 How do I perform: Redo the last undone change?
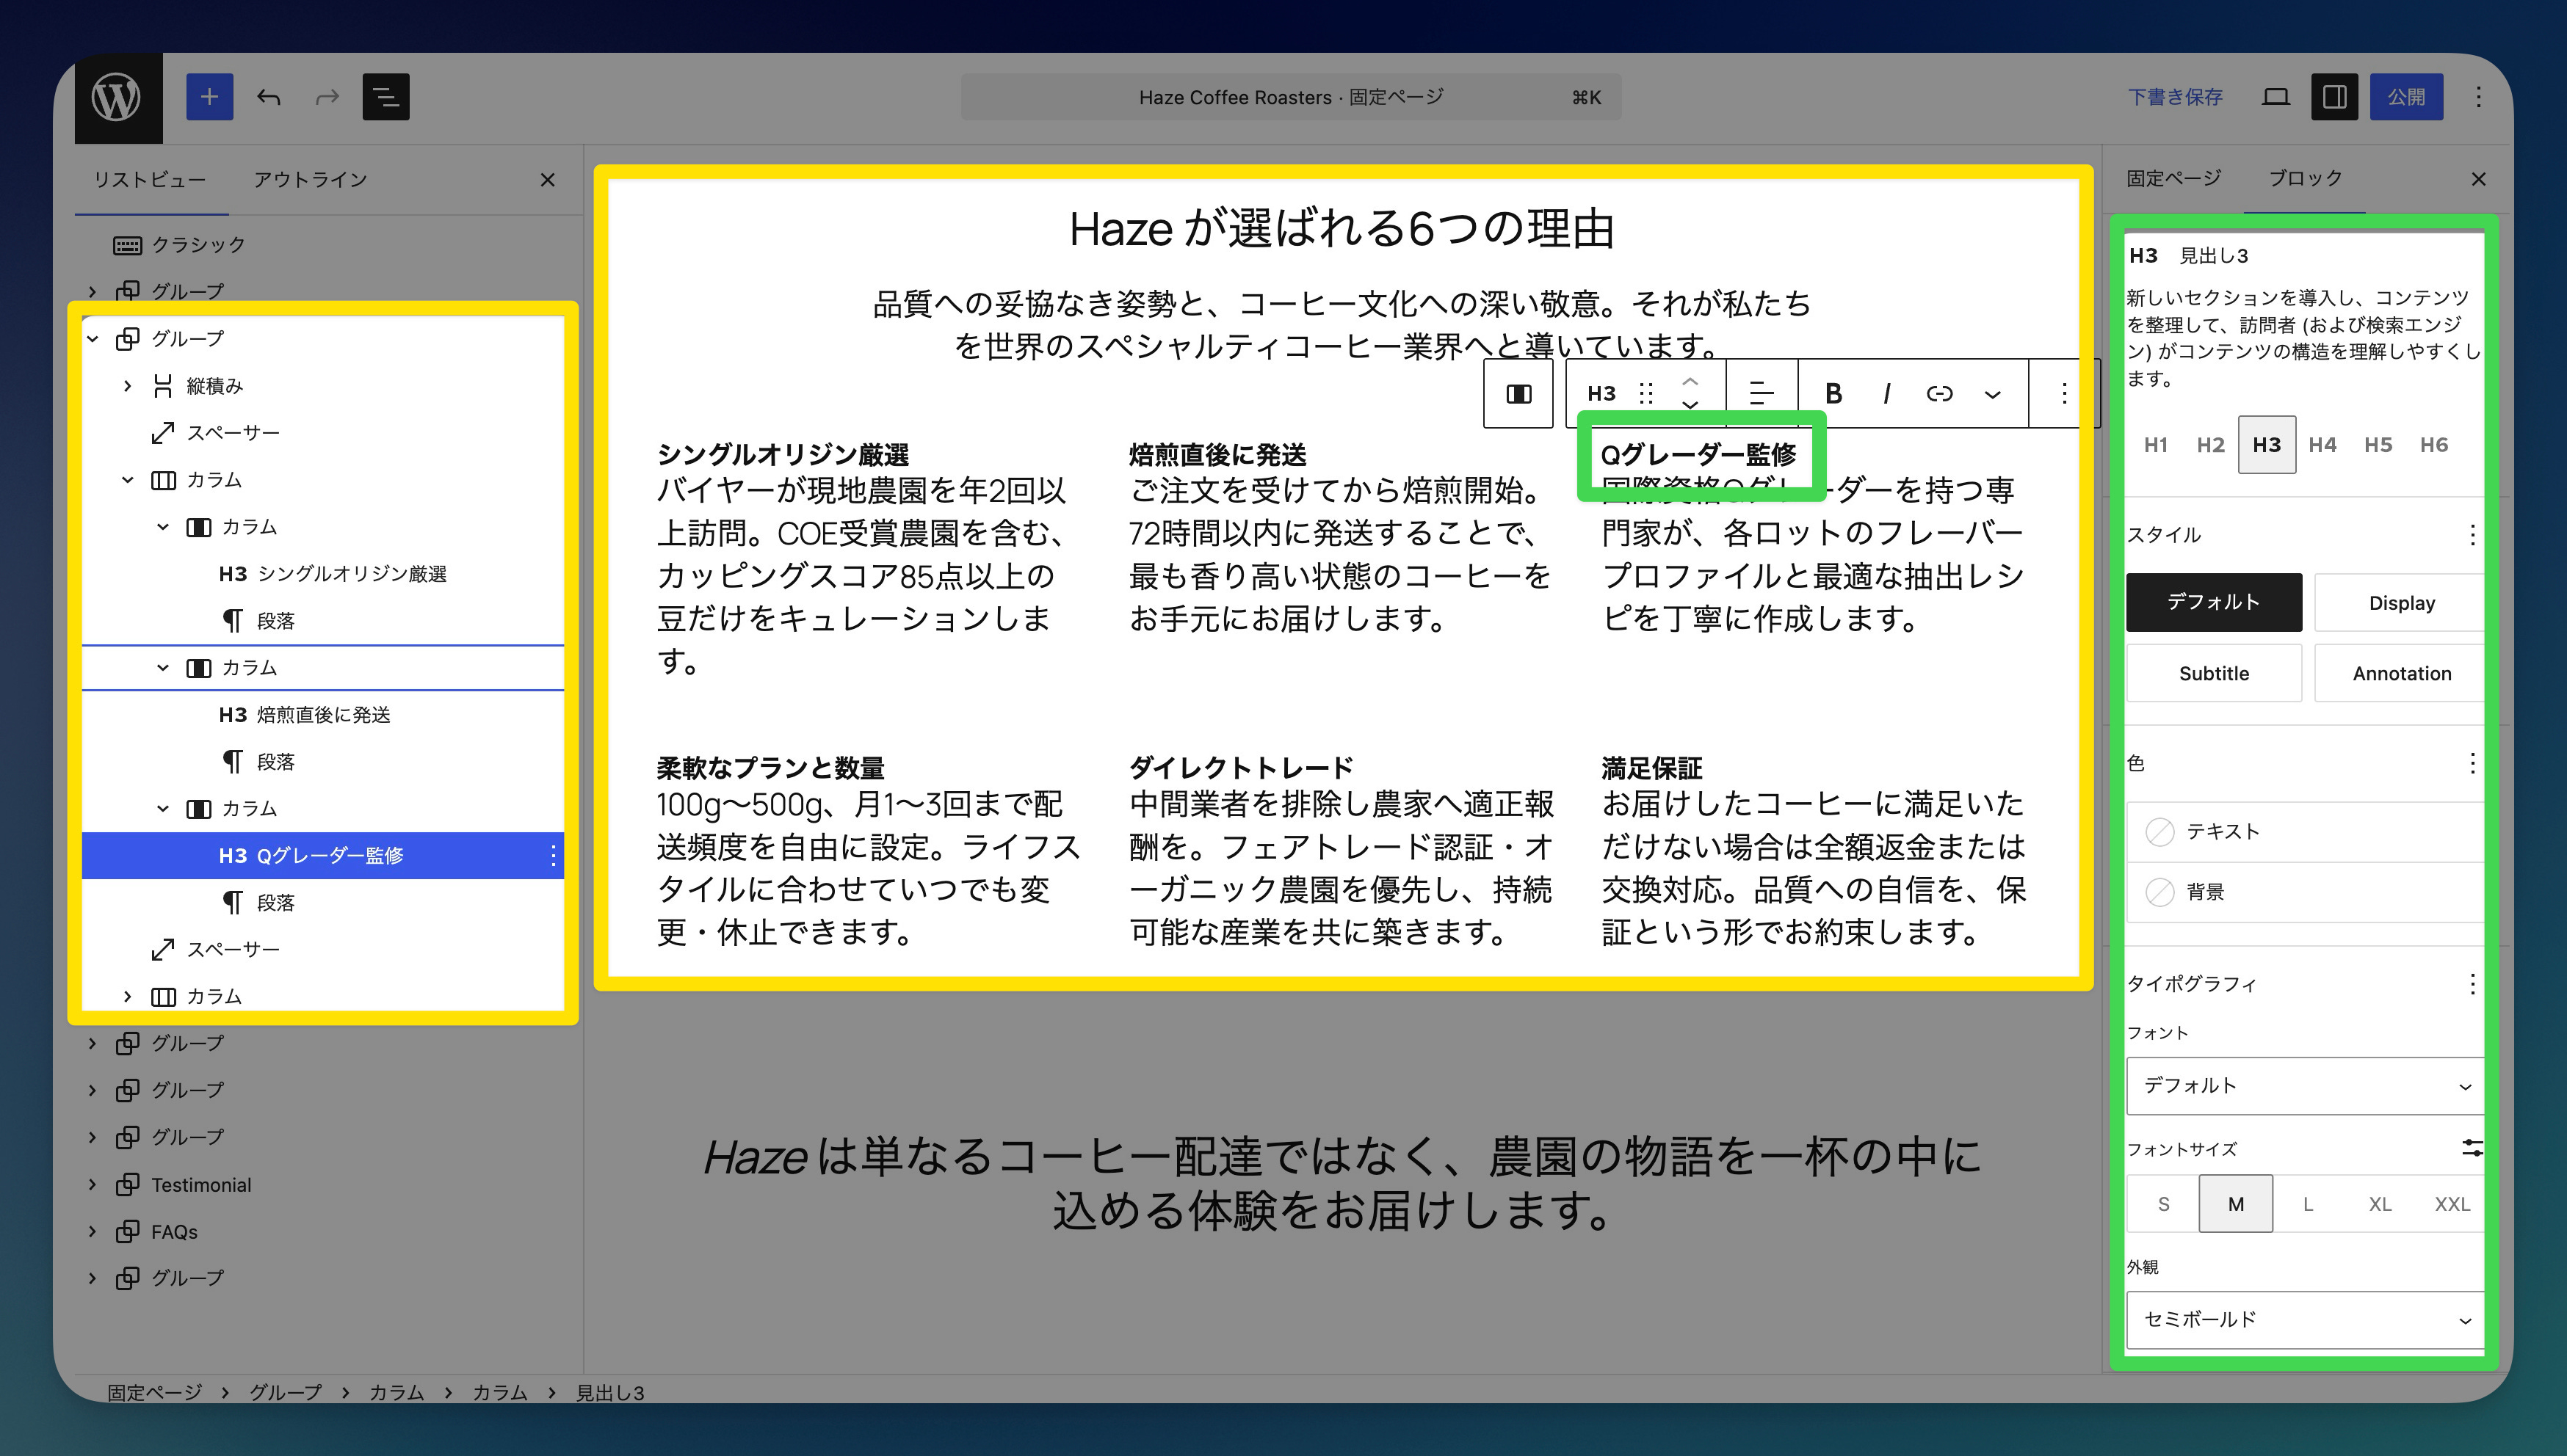coord(327,97)
